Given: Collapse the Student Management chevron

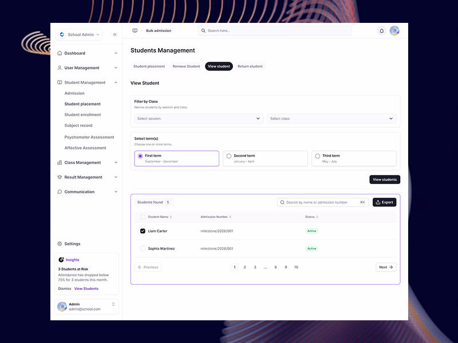Looking at the screenshot, I should tap(116, 82).
